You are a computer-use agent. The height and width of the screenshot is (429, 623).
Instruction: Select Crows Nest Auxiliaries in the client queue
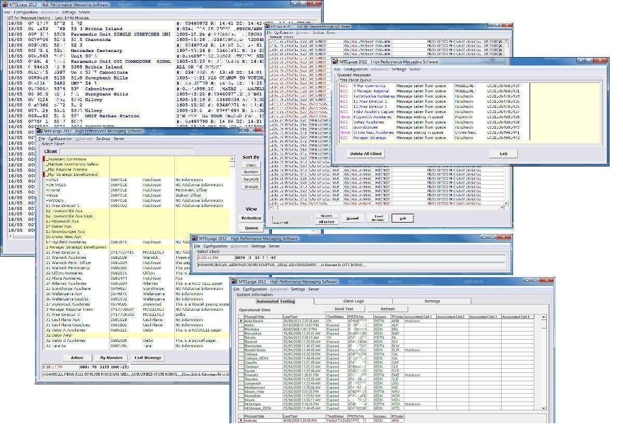click(374, 132)
